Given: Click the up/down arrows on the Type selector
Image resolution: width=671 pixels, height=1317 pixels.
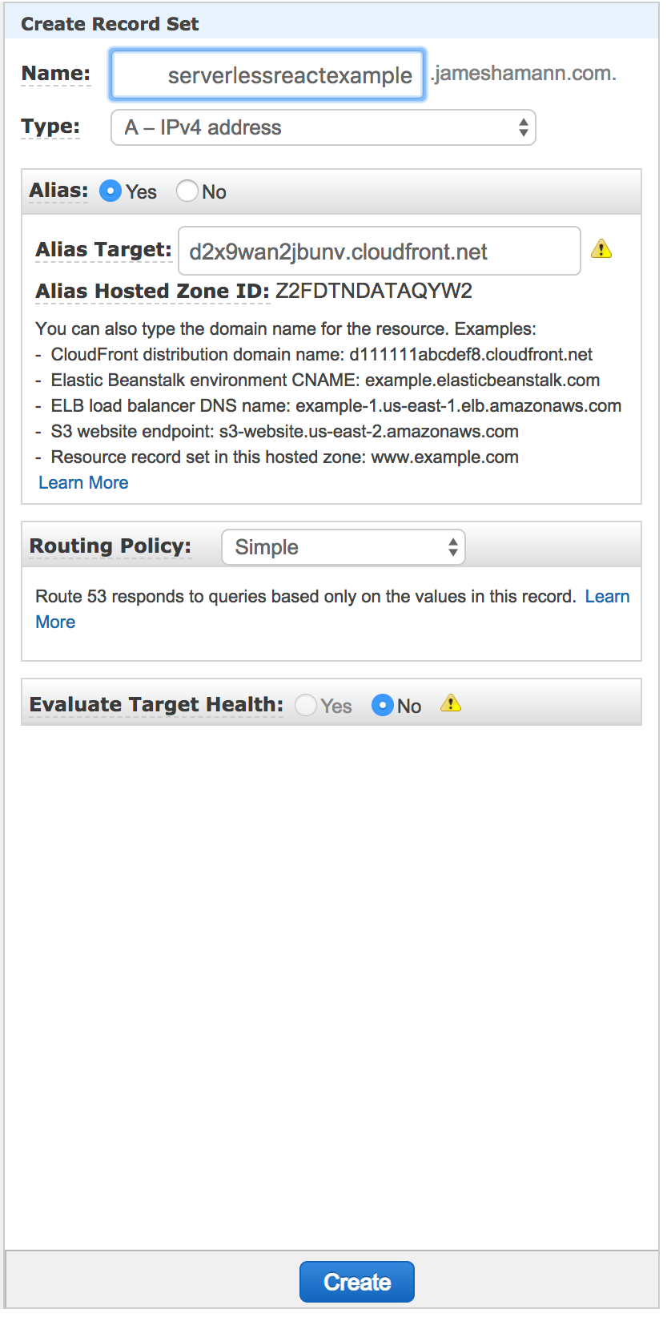Looking at the screenshot, I should tap(524, 127).
